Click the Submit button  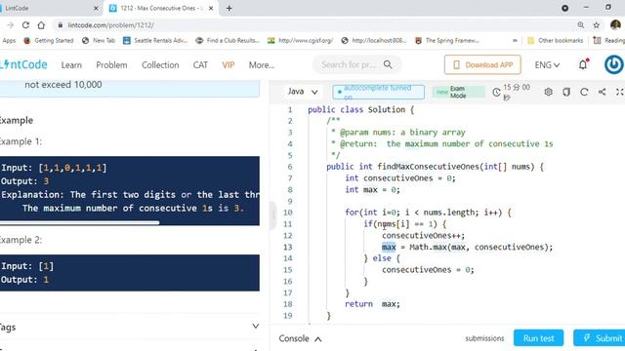click(599, 338)
